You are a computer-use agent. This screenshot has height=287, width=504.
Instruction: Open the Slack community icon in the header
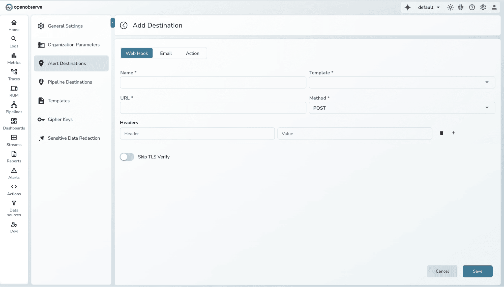pyautogui.click(x=460, y=7)
